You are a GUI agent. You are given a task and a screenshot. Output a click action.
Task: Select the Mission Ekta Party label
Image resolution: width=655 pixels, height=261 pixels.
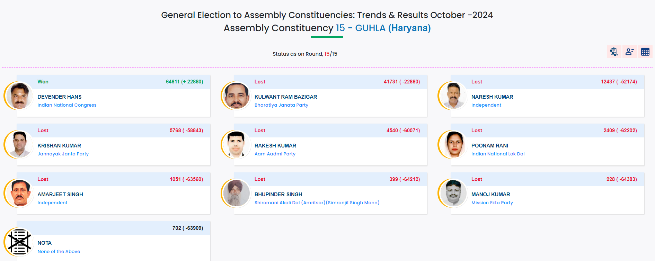492,203
